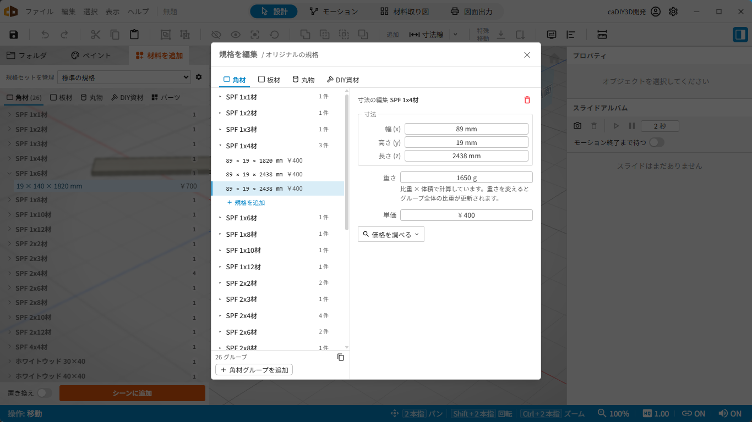Screen dimensions: 752x422
Task: Click the caDIY3D app logo
Action: click(11, 12)
